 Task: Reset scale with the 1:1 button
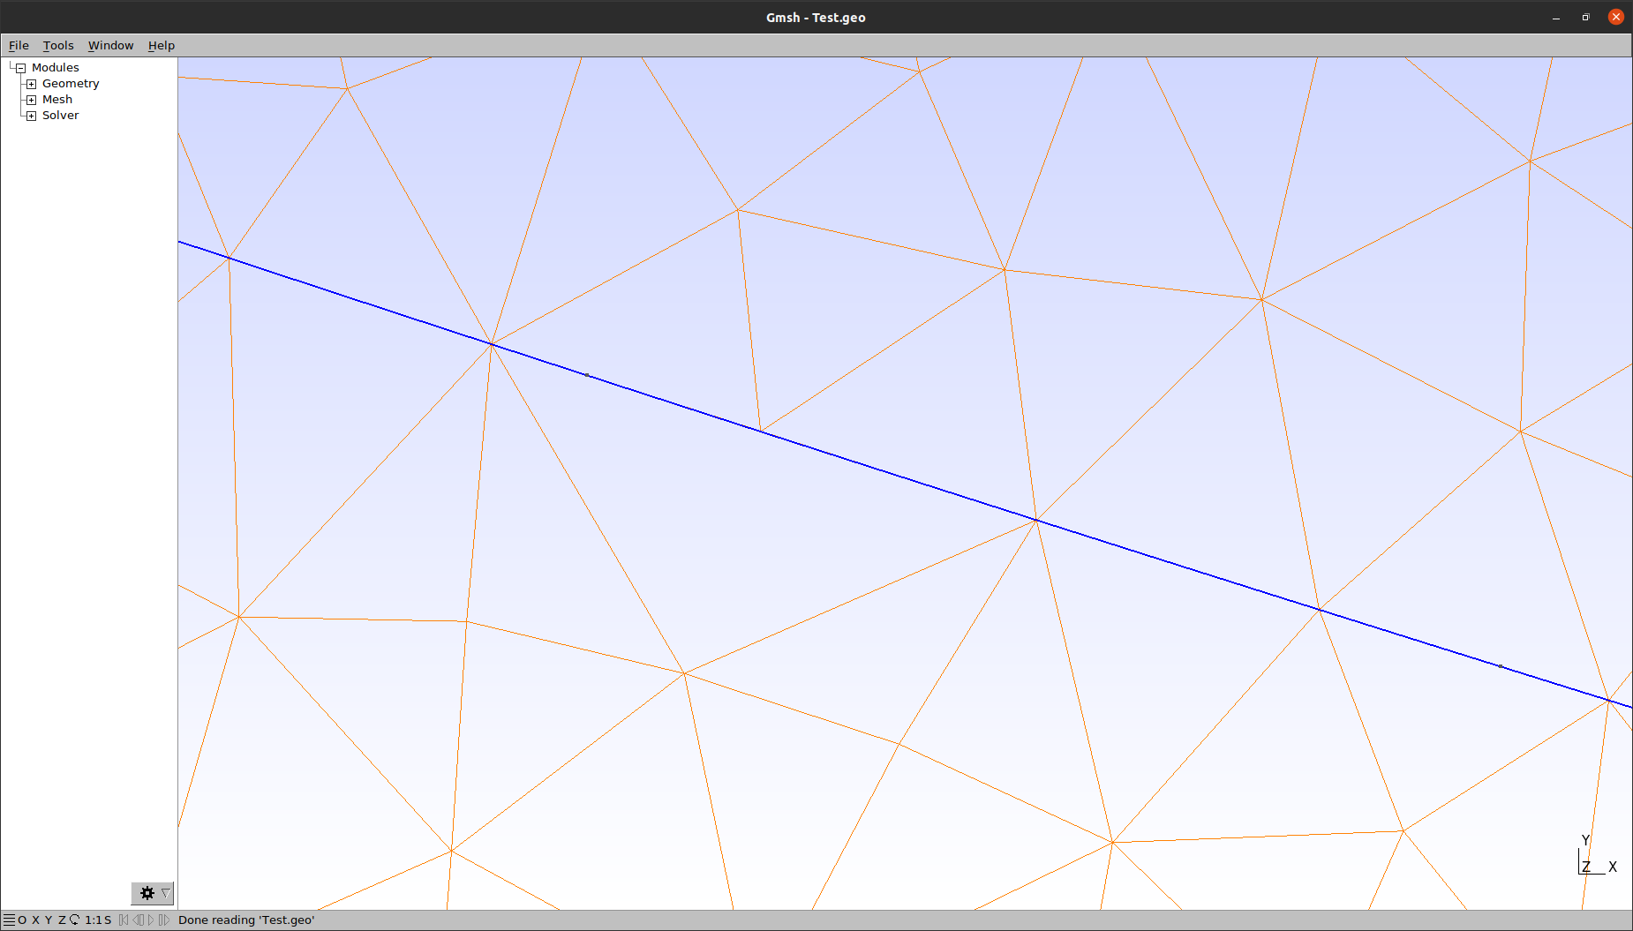point(93,920)
